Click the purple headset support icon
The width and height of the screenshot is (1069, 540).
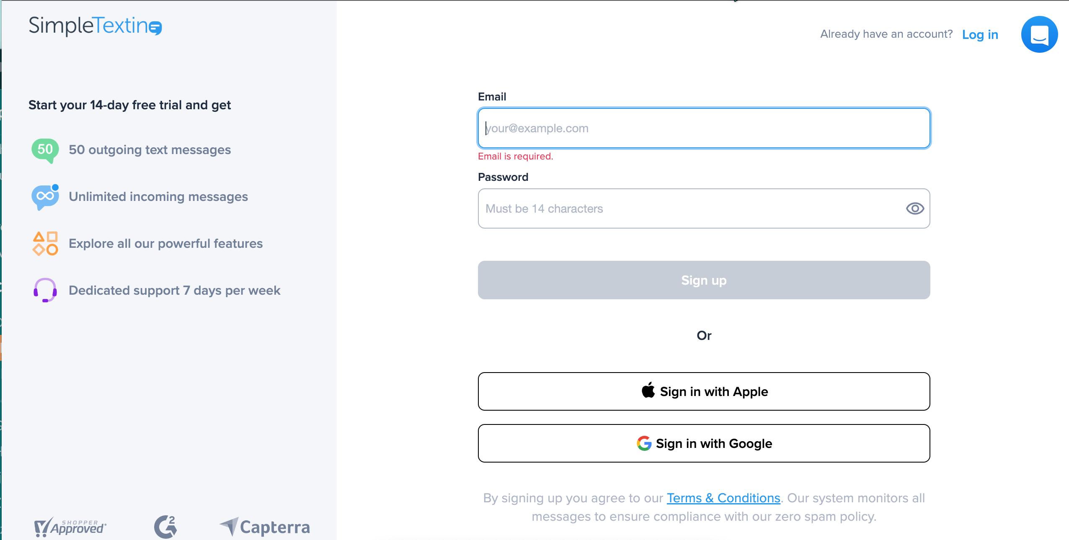tap(45, 290)
